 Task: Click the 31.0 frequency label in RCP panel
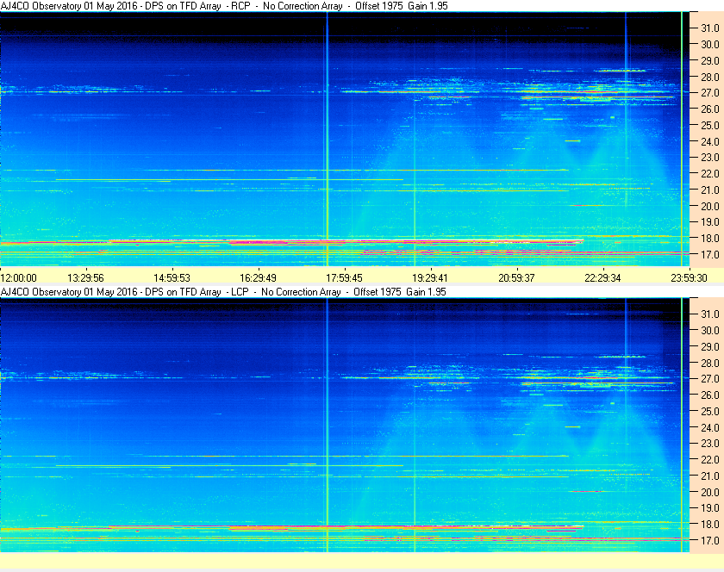pos(710,28)
